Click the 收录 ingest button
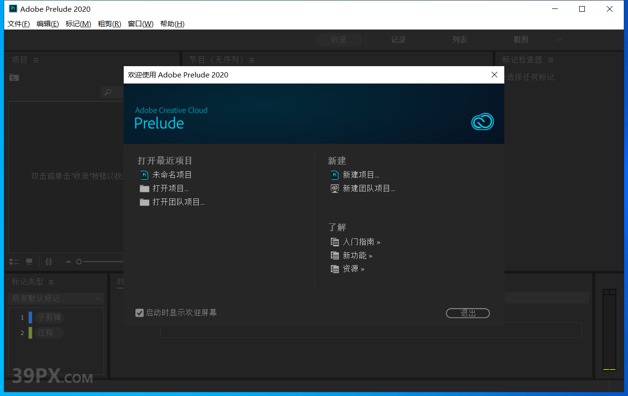The image size is (628, 396). point(339,40)
